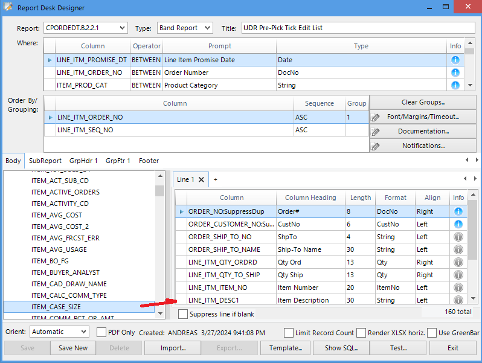
Task: Click line tabs scroll right arrow
Action: click(x=475, y=179)
